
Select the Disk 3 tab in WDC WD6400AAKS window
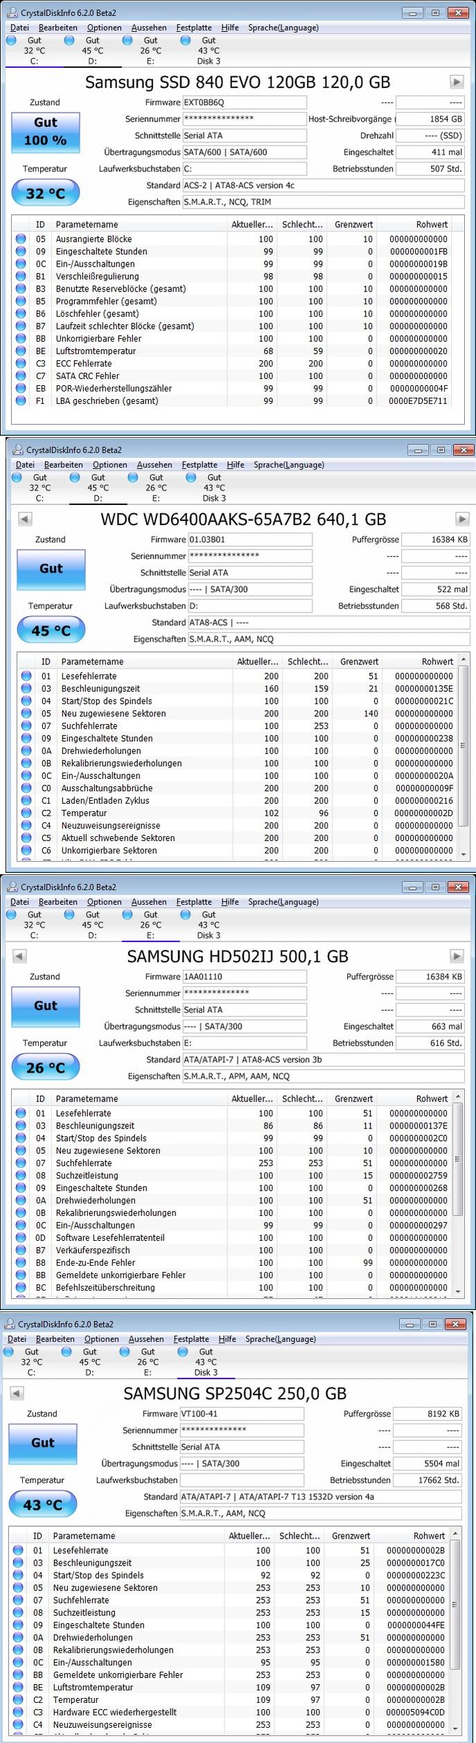coord(214,487)
